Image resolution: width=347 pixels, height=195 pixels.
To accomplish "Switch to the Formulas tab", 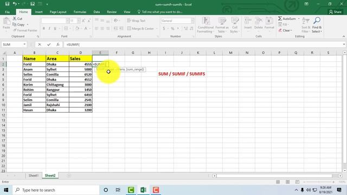I will pos(80,12).
